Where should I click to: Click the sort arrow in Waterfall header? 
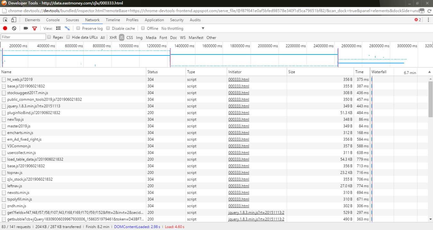click(x=429, y=72)
